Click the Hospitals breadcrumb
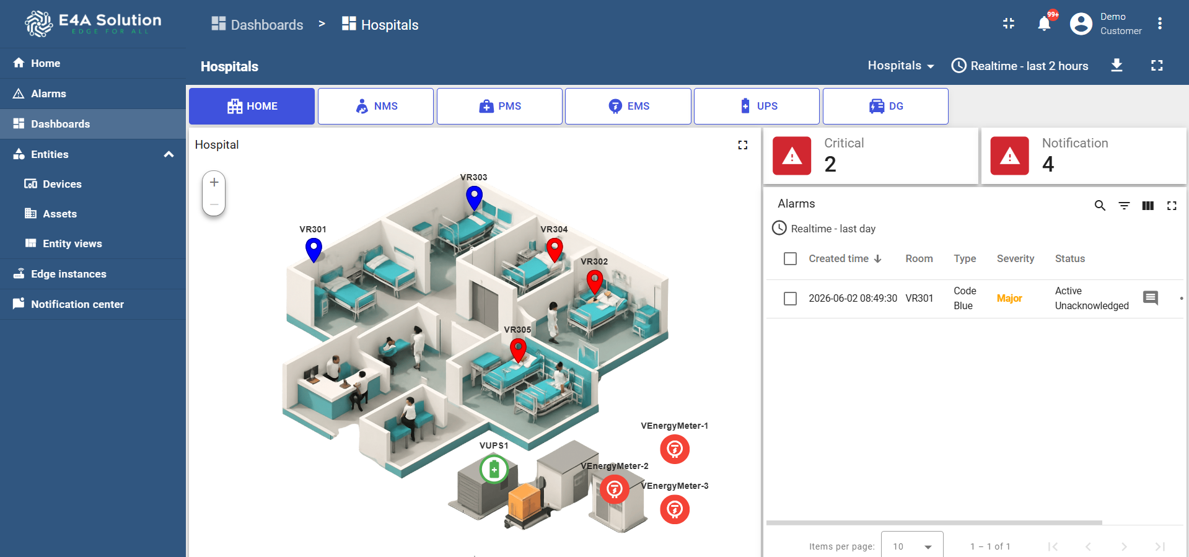The height and width of the screenshot is (557, 1189). 380,24
